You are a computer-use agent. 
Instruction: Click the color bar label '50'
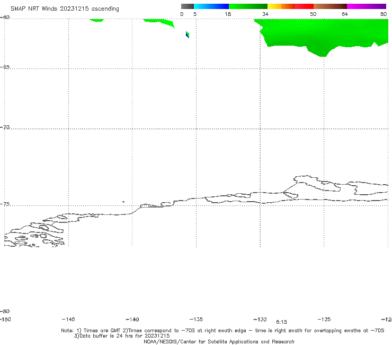pyautogui.click(x=313, y=14)
